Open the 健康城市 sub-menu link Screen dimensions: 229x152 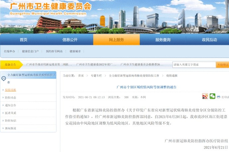(x=75, y=51)
